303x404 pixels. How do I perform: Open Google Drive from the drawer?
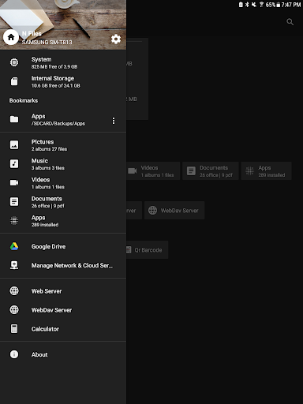[63, 246]
